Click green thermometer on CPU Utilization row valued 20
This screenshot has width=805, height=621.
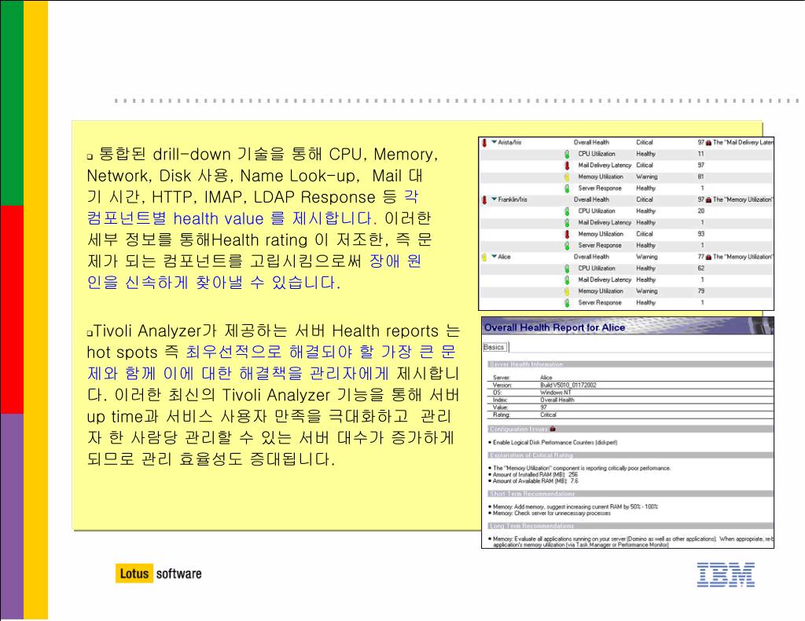(x=568, y=211)
